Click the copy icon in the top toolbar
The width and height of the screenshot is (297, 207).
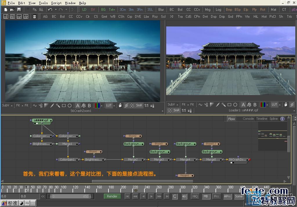tap(35, 10)
